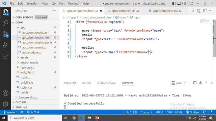Image resolution: width=216 pixels, height=121 pixels.
Task: Change language mode via HTML
Action: 179,112
